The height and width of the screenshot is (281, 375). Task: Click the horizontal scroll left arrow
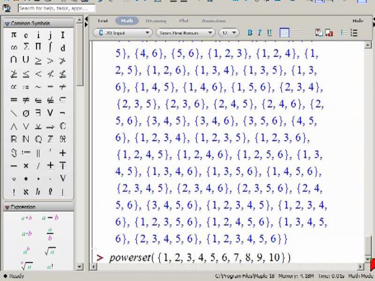click(x=94, y=266)
